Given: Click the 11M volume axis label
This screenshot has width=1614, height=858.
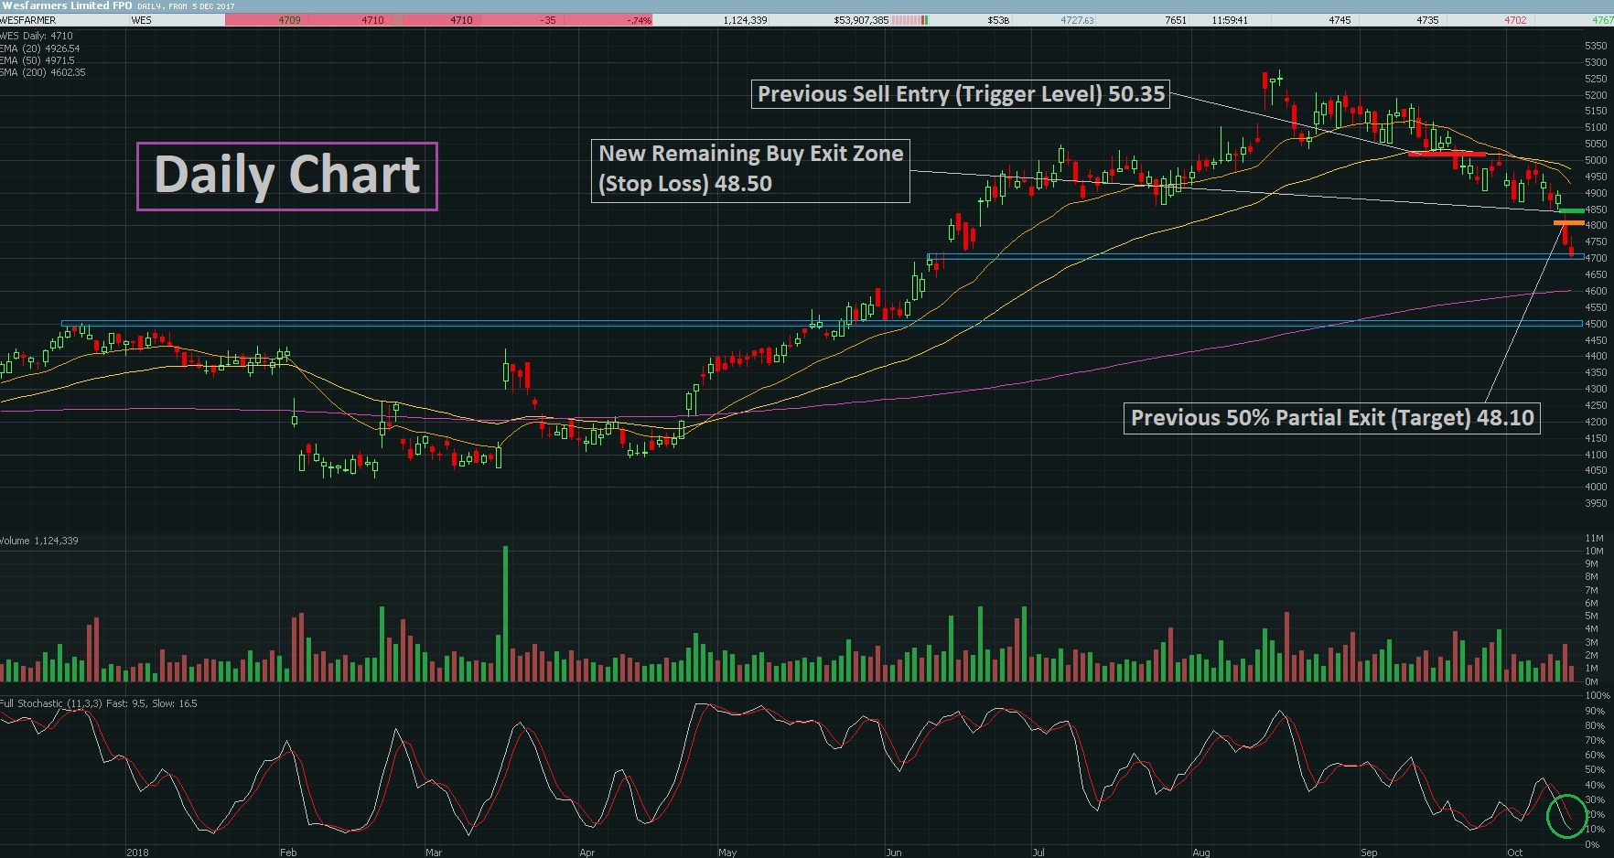Looking at the screenshot, I should pyautogui.click(x=1594, y=539).
